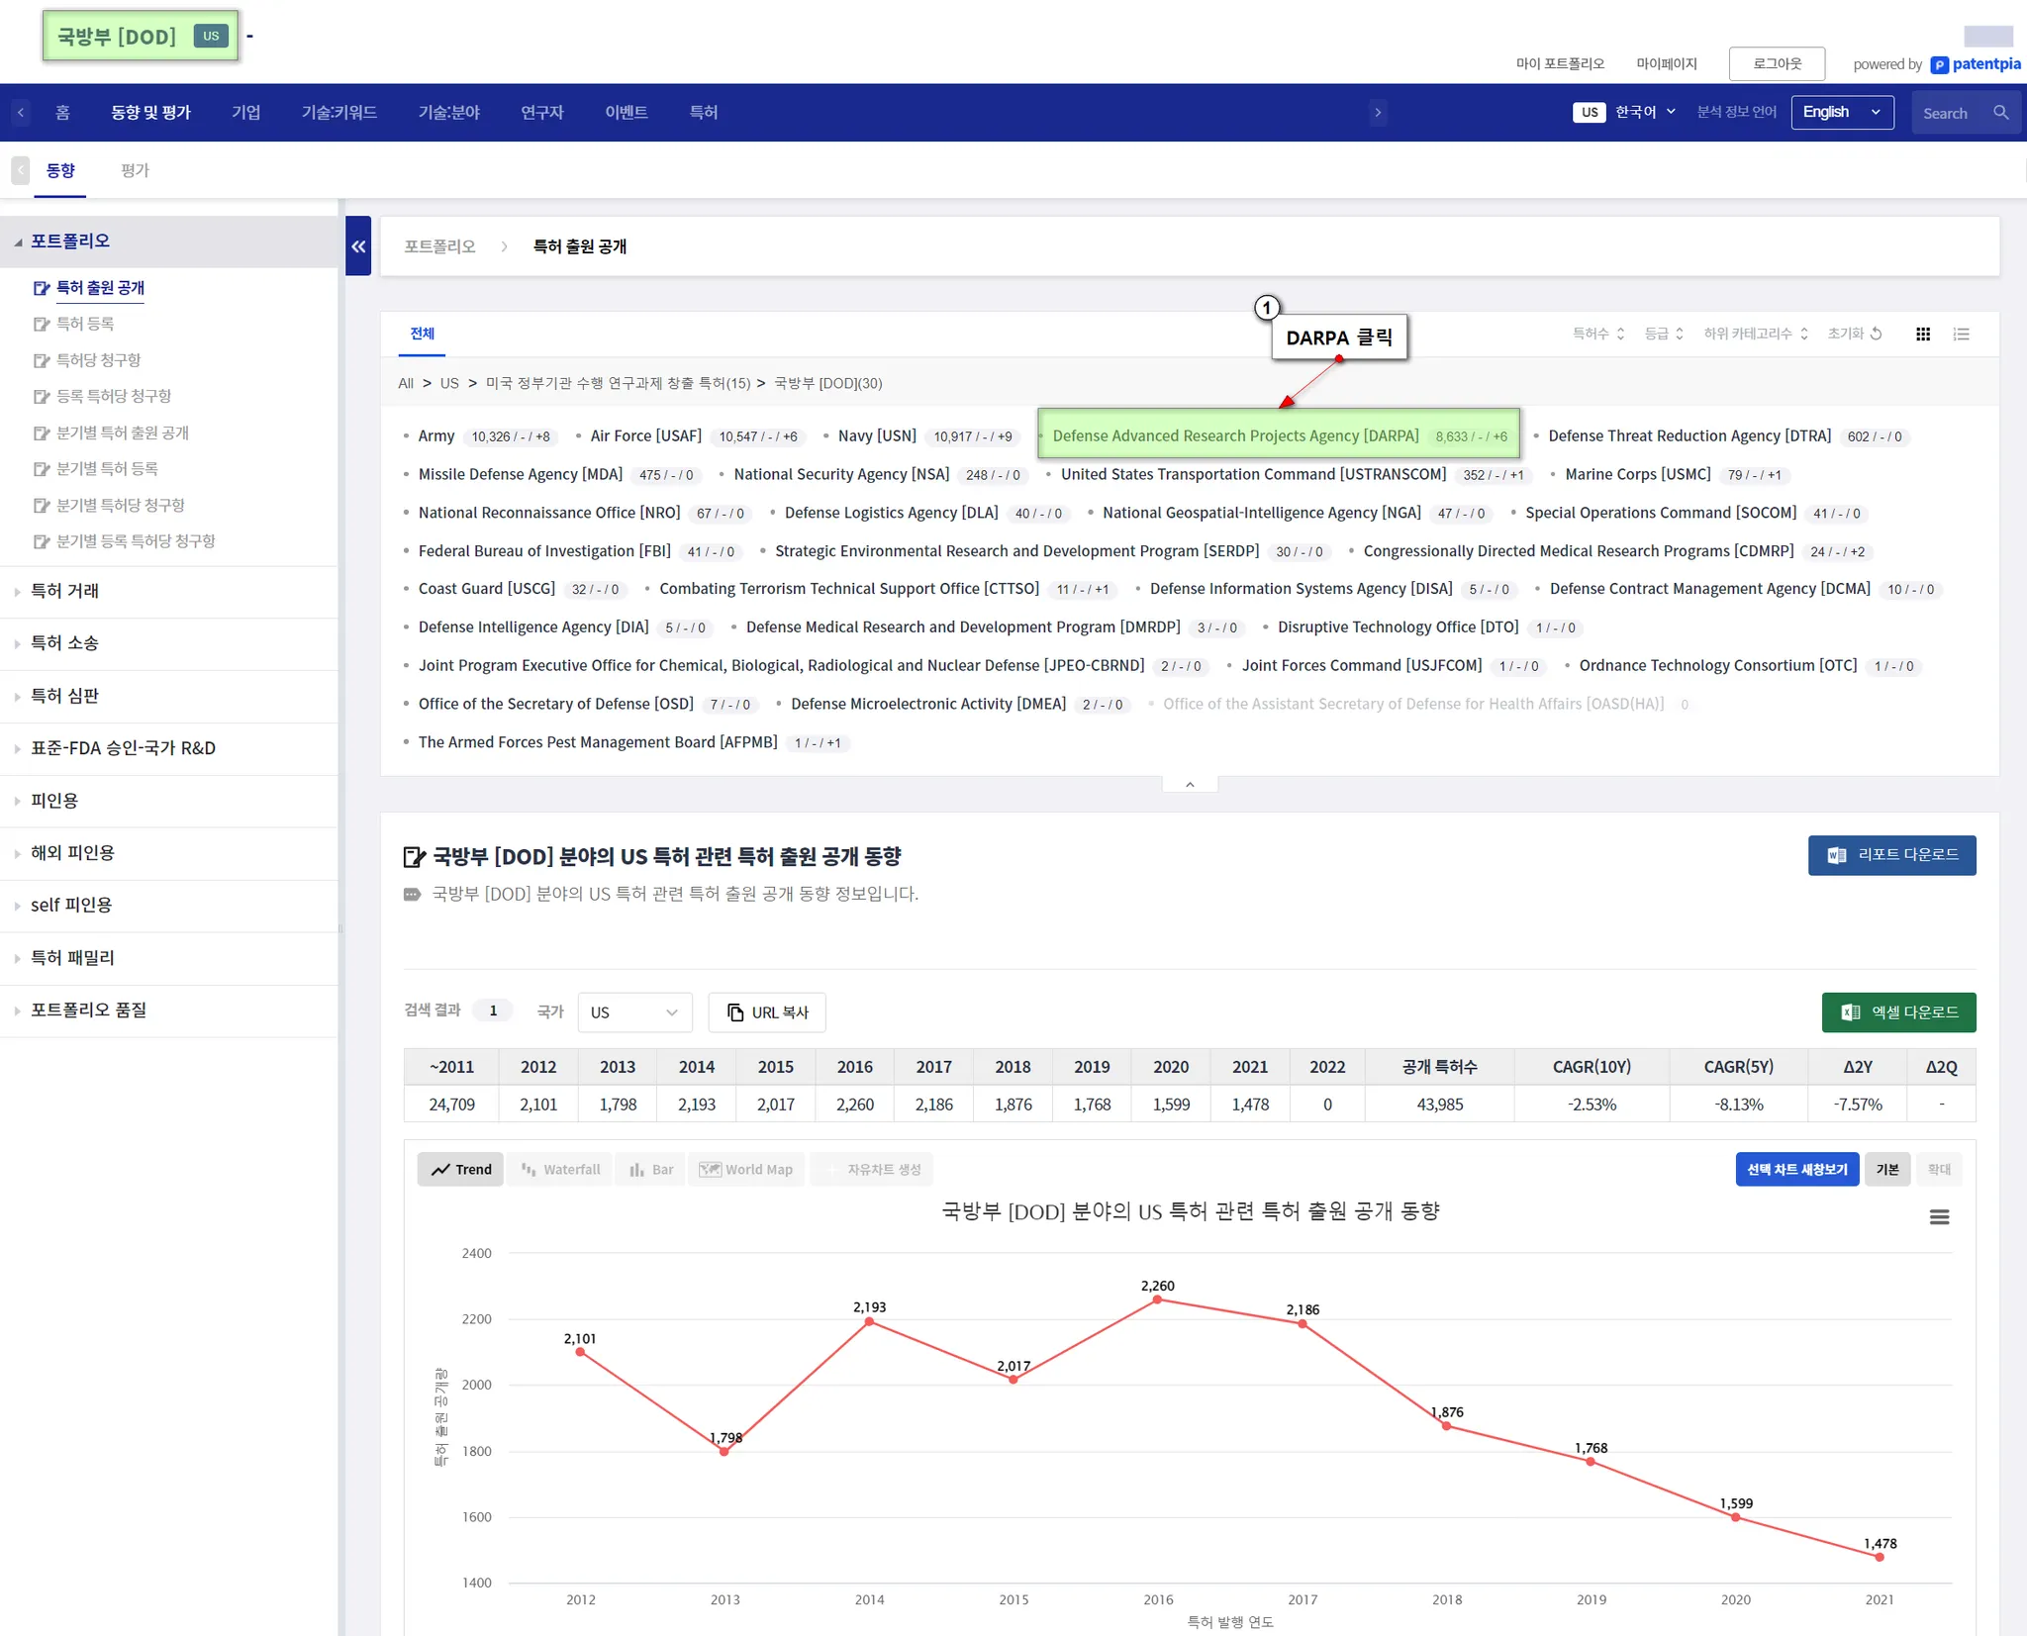Open chart hamburger menu icon
Viewport: 2027px width, 1636px height.
[x=1939, y=1216]
